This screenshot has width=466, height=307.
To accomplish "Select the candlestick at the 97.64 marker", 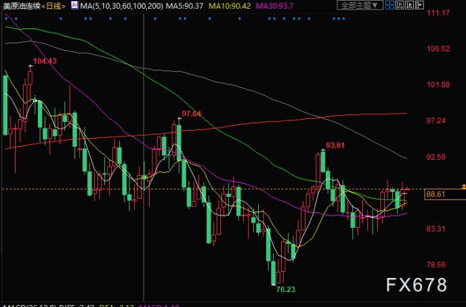I will (179, 143).
